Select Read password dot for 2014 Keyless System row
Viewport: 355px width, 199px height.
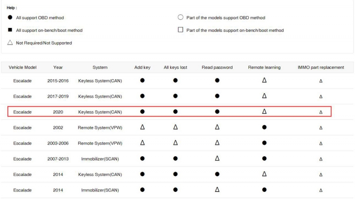click(217, 174)
